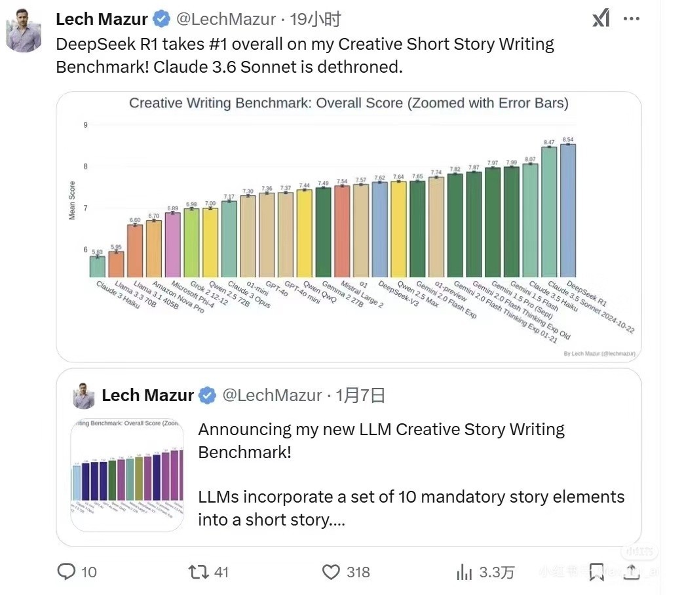This screenshot has width=684, height=595.
Task: Open the quoted tweet's 1月7日 date
Action: tap(360, 395)
